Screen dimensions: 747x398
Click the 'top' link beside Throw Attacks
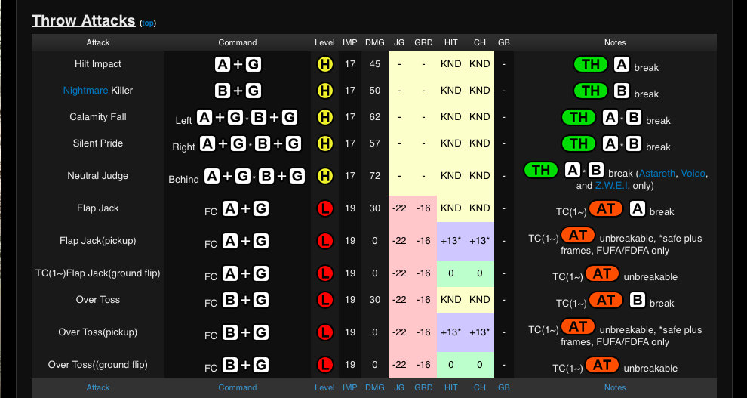click(x=148, y=23)
